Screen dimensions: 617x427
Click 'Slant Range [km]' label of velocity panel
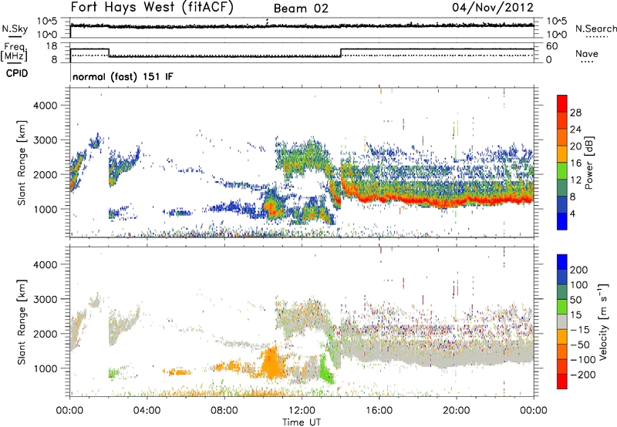[x=22, y=321]
